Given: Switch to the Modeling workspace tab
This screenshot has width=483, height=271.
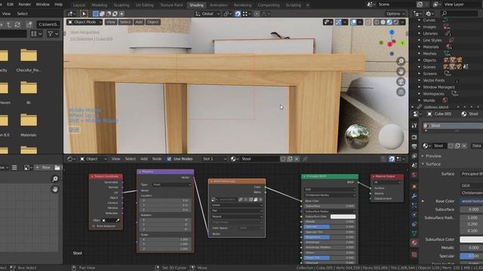Looking at the screenshot, I should (100, 5).
